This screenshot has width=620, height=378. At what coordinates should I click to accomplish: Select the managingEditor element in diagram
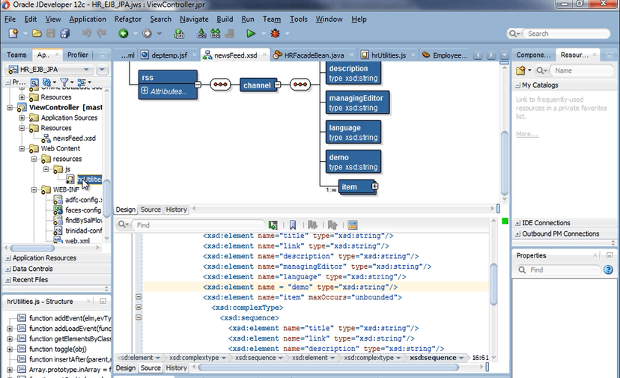click(357, 103)
